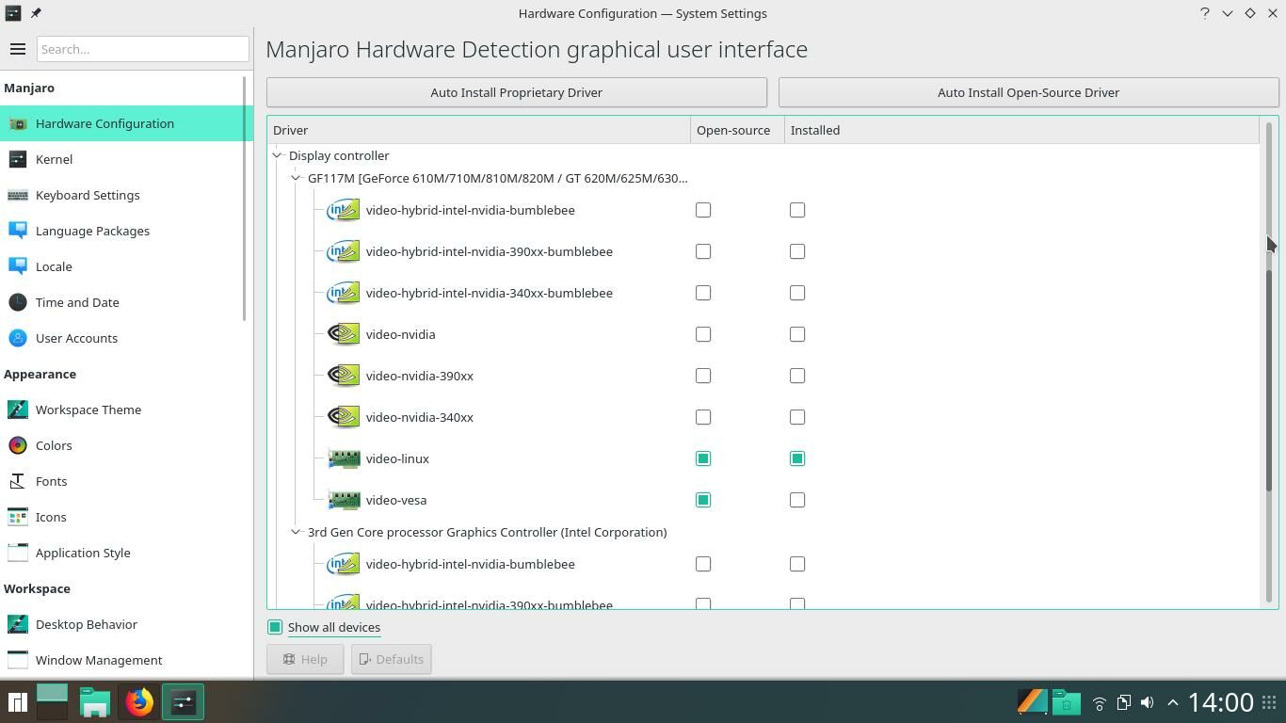Viewport: 1286px width, 723px height.
Task: Open Icons settings in the sidebar
Action: 126,517
